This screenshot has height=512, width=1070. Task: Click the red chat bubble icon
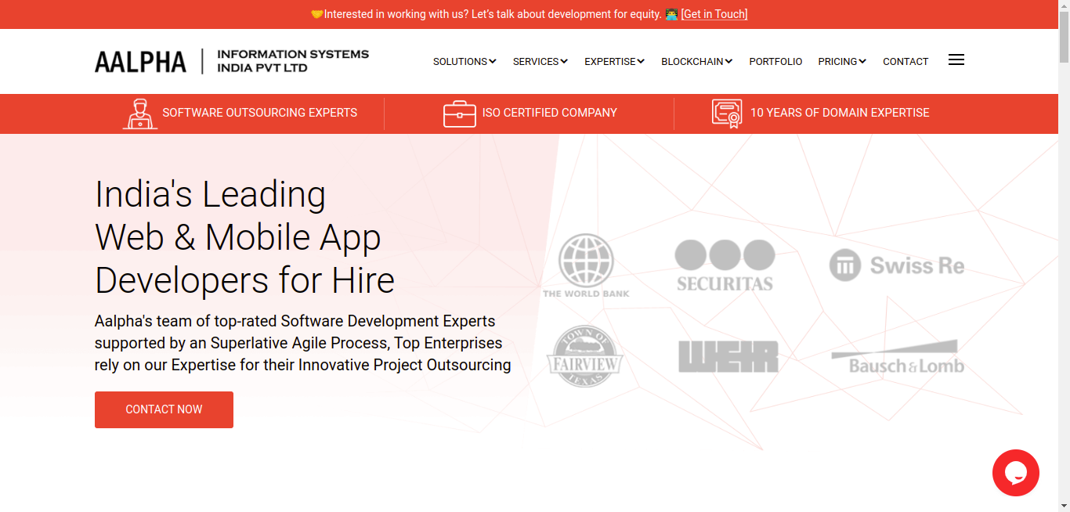pyautogui.click(x=1015, y=473)
